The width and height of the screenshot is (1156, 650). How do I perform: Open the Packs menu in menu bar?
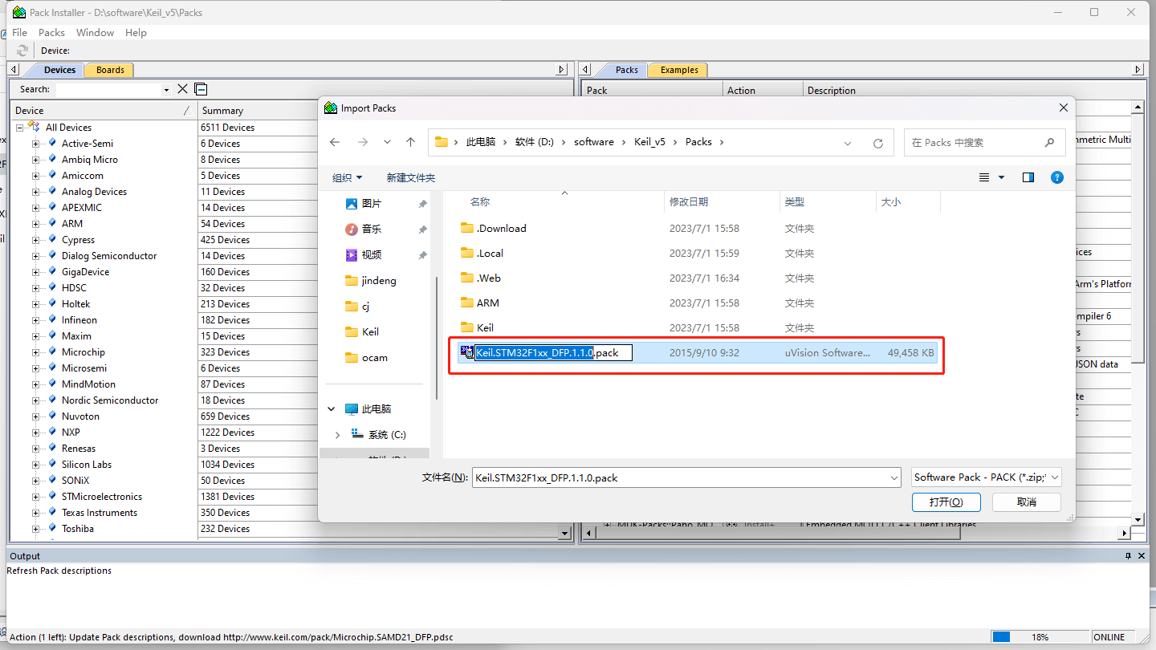coord(51,32)
